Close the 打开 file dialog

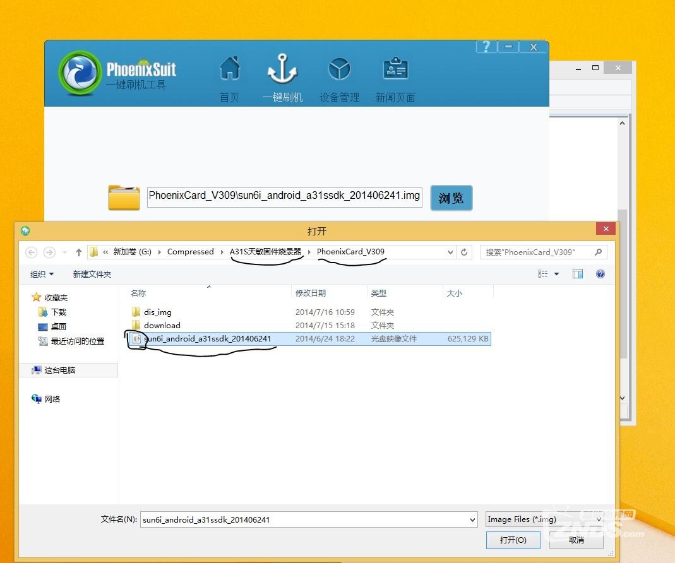606,228
